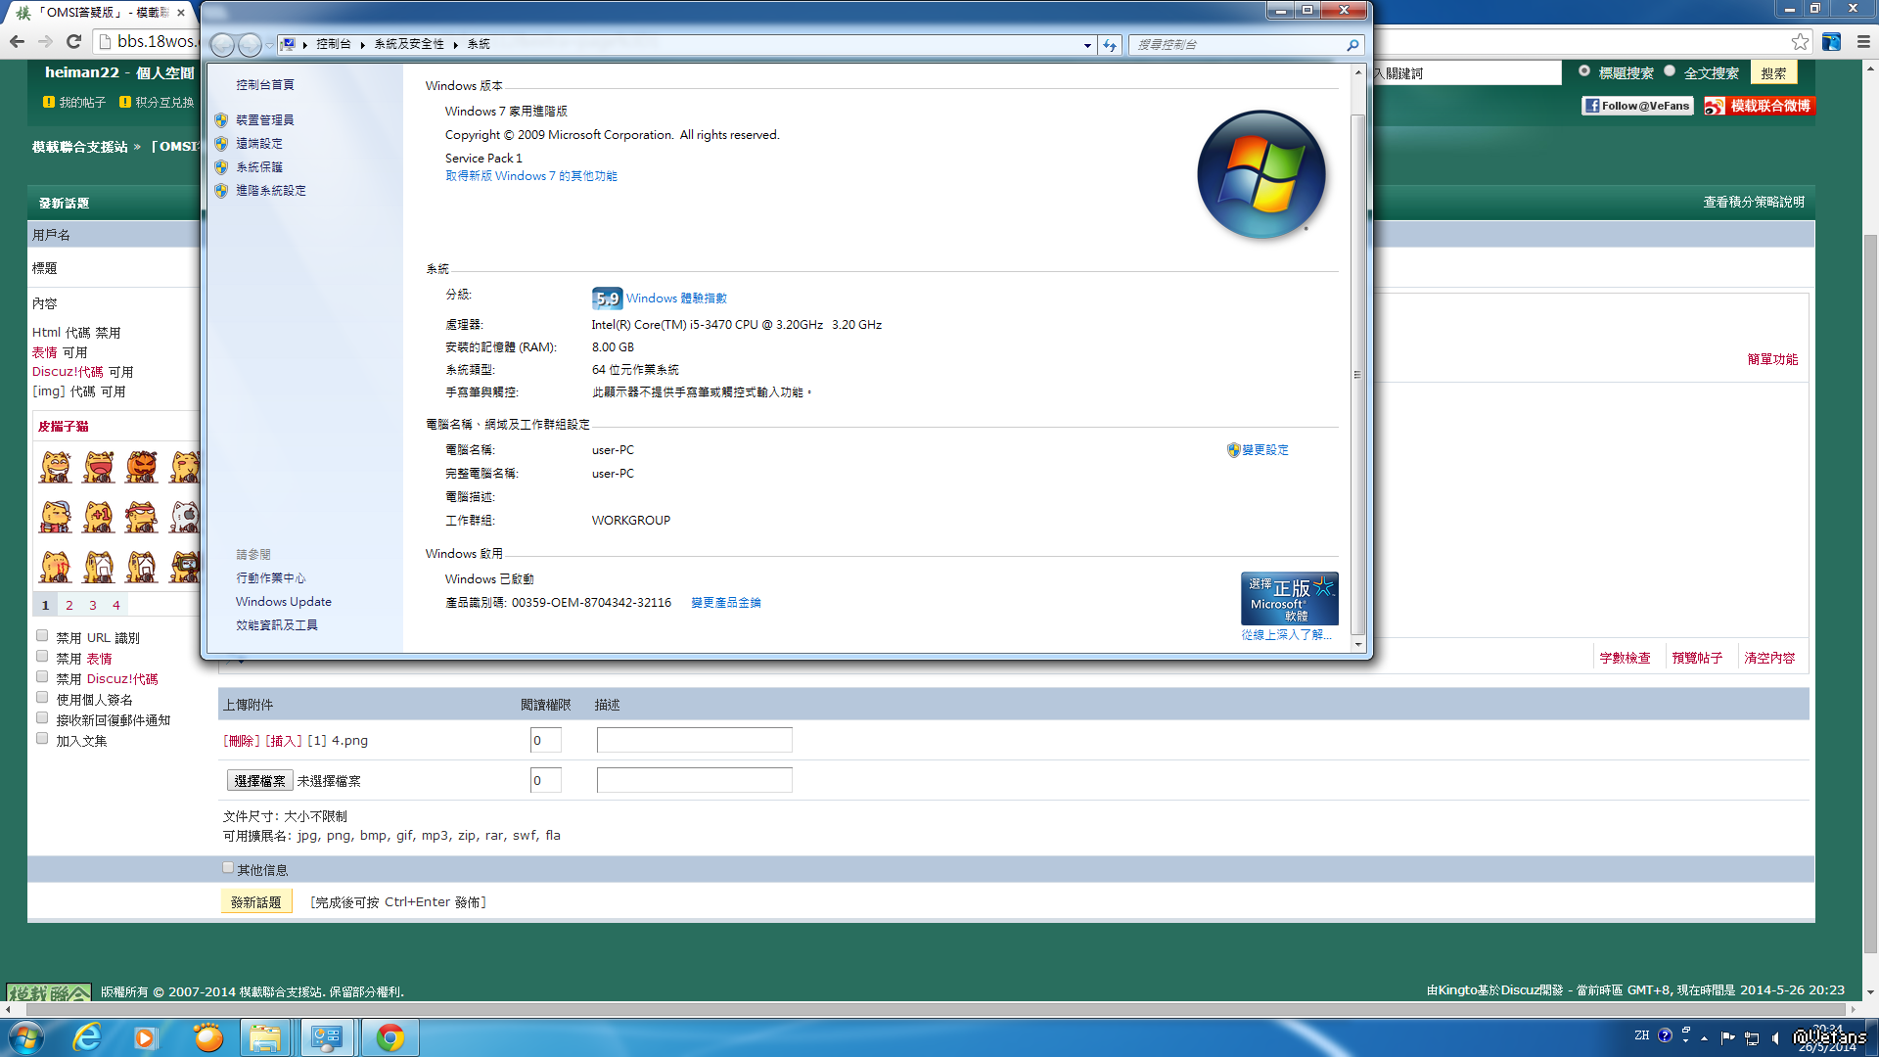Open Device Manager shield link
Image resolution: width=1879 pixels, height=1057 pixels.
pyautogui.click(x=264, y=119)
